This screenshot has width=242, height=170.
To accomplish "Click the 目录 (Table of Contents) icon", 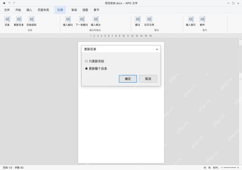I will click(x=7, y=19).
